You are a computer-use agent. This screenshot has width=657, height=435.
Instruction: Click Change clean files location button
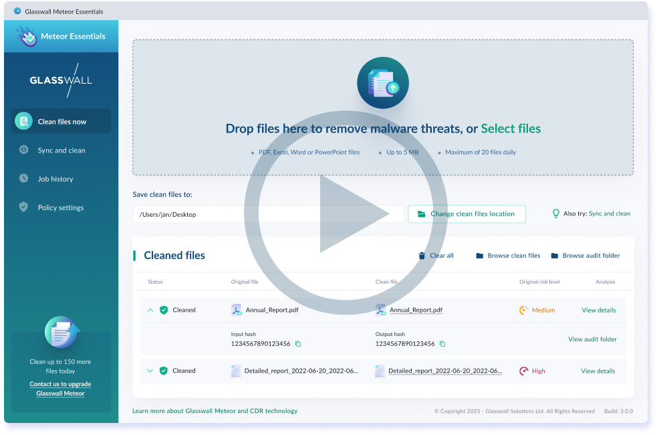point(467,214)
